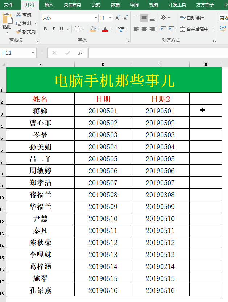Select column B header
The width and height of the screenshot is (228, 302).
point(103,65)
